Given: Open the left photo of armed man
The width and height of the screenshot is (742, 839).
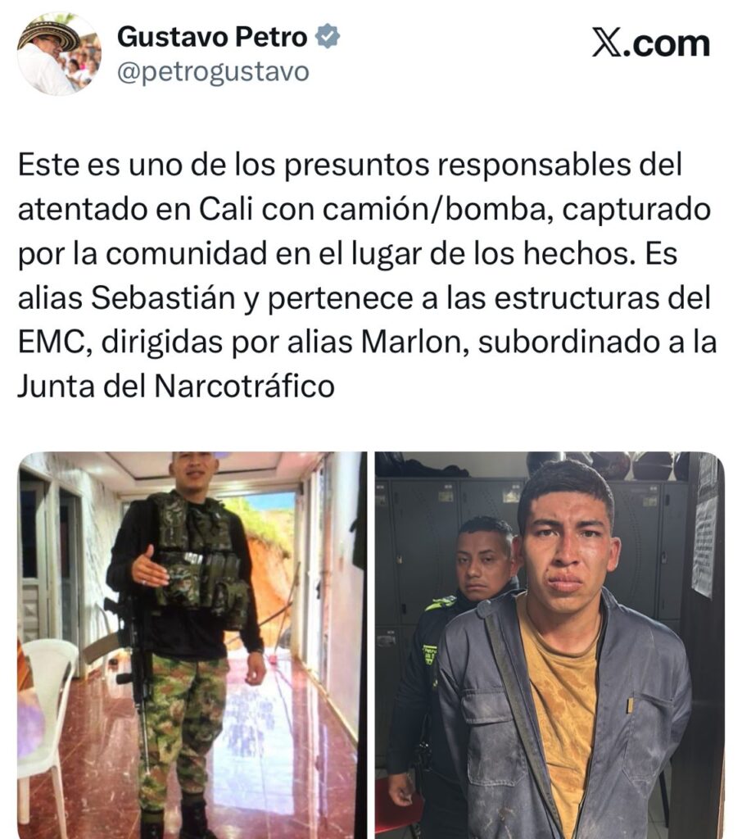Looking at the screenshot, I should coord(192,645).
